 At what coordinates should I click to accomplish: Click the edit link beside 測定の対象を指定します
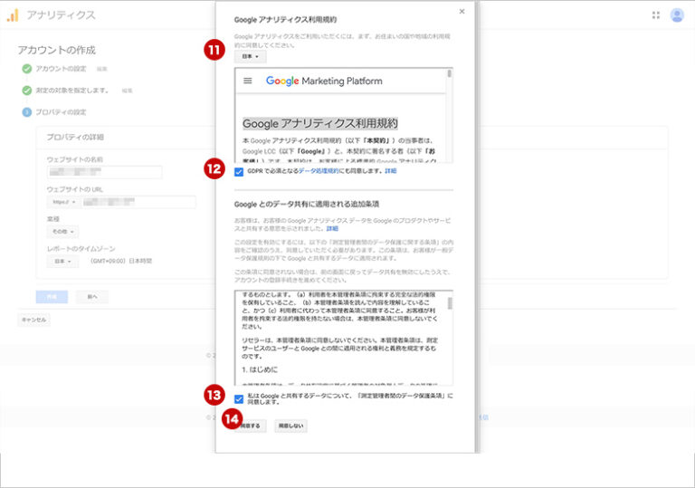(128, 91)
